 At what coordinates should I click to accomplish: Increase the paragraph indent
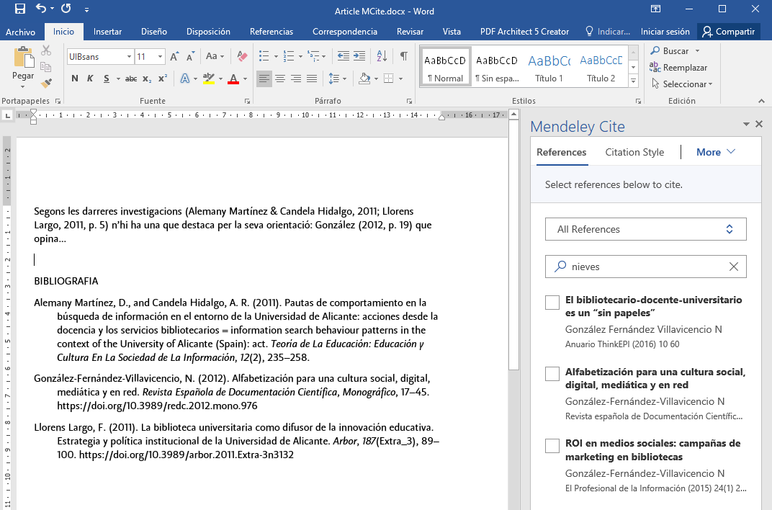359,56
